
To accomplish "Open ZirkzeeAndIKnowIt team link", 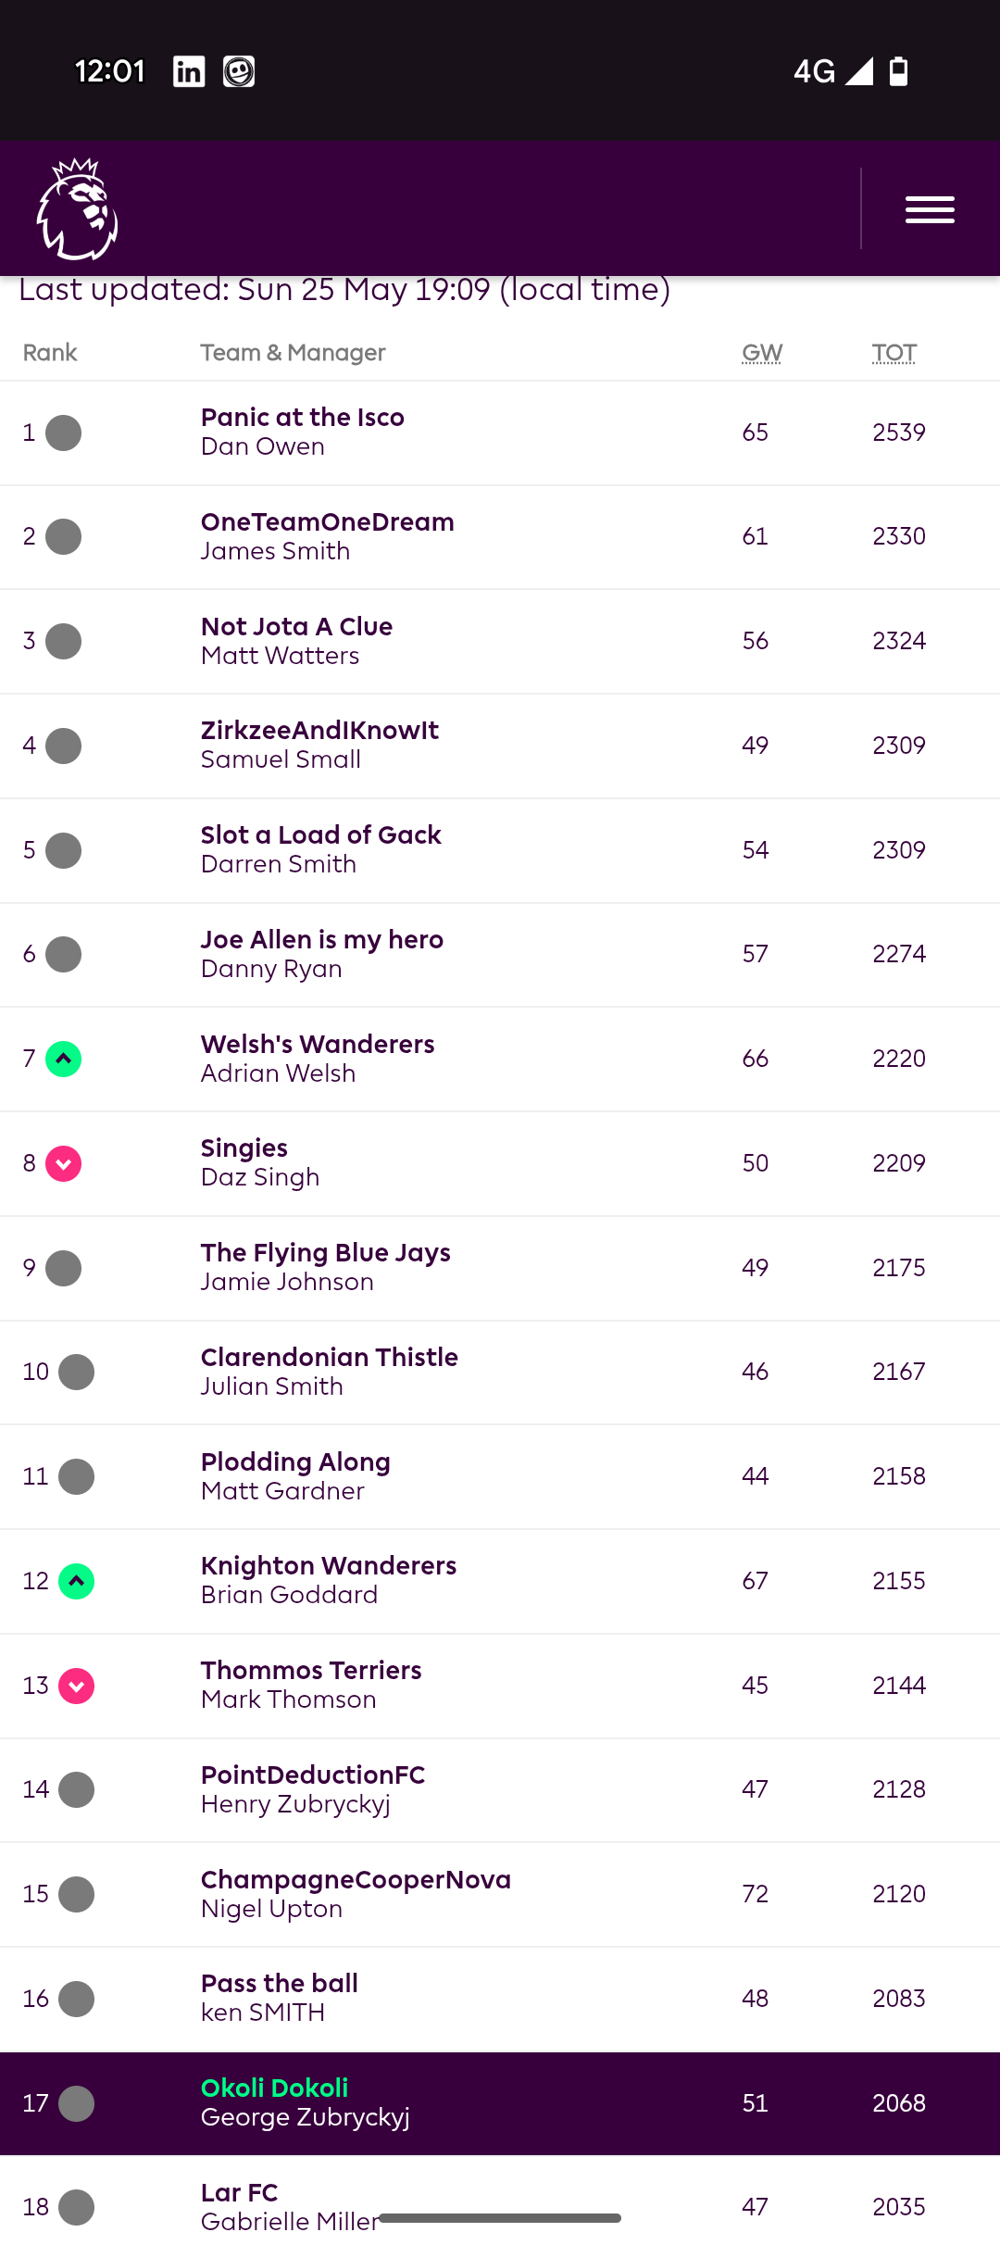I will 319,731.
